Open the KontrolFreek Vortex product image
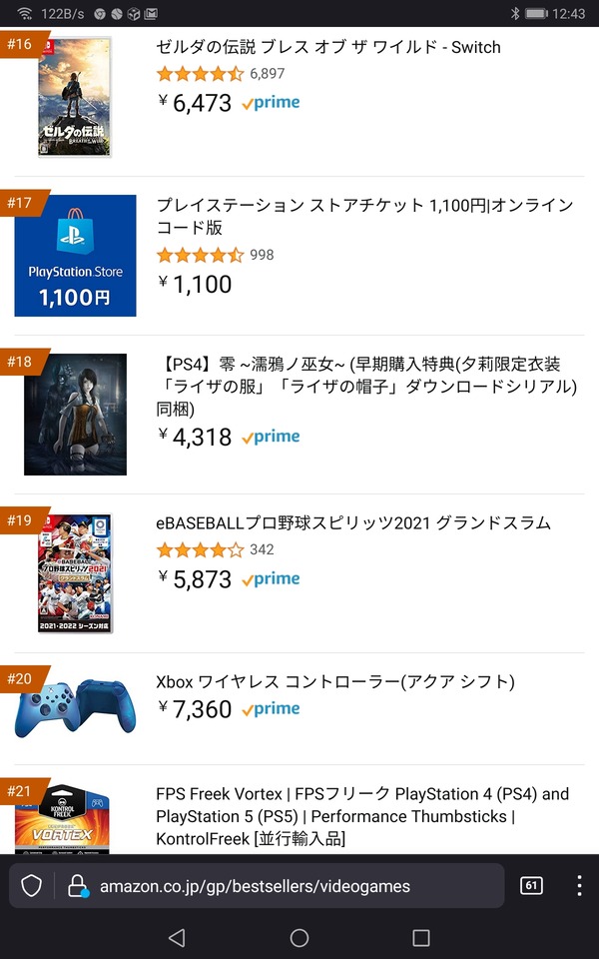This screenshot has width=599, height=959. pos(62,818)
